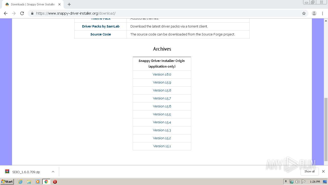
Task: Download Version 1.5.5 archive
Action: pos(162,114)
